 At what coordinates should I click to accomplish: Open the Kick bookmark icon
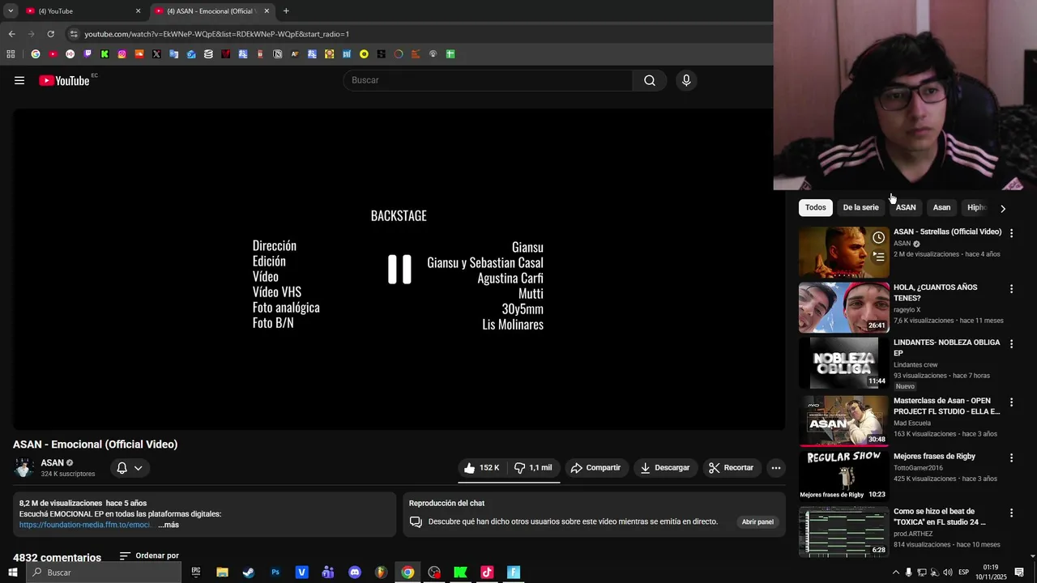click(x=105, y=54)
